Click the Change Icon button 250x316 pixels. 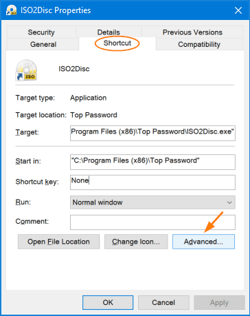[136, 242]
